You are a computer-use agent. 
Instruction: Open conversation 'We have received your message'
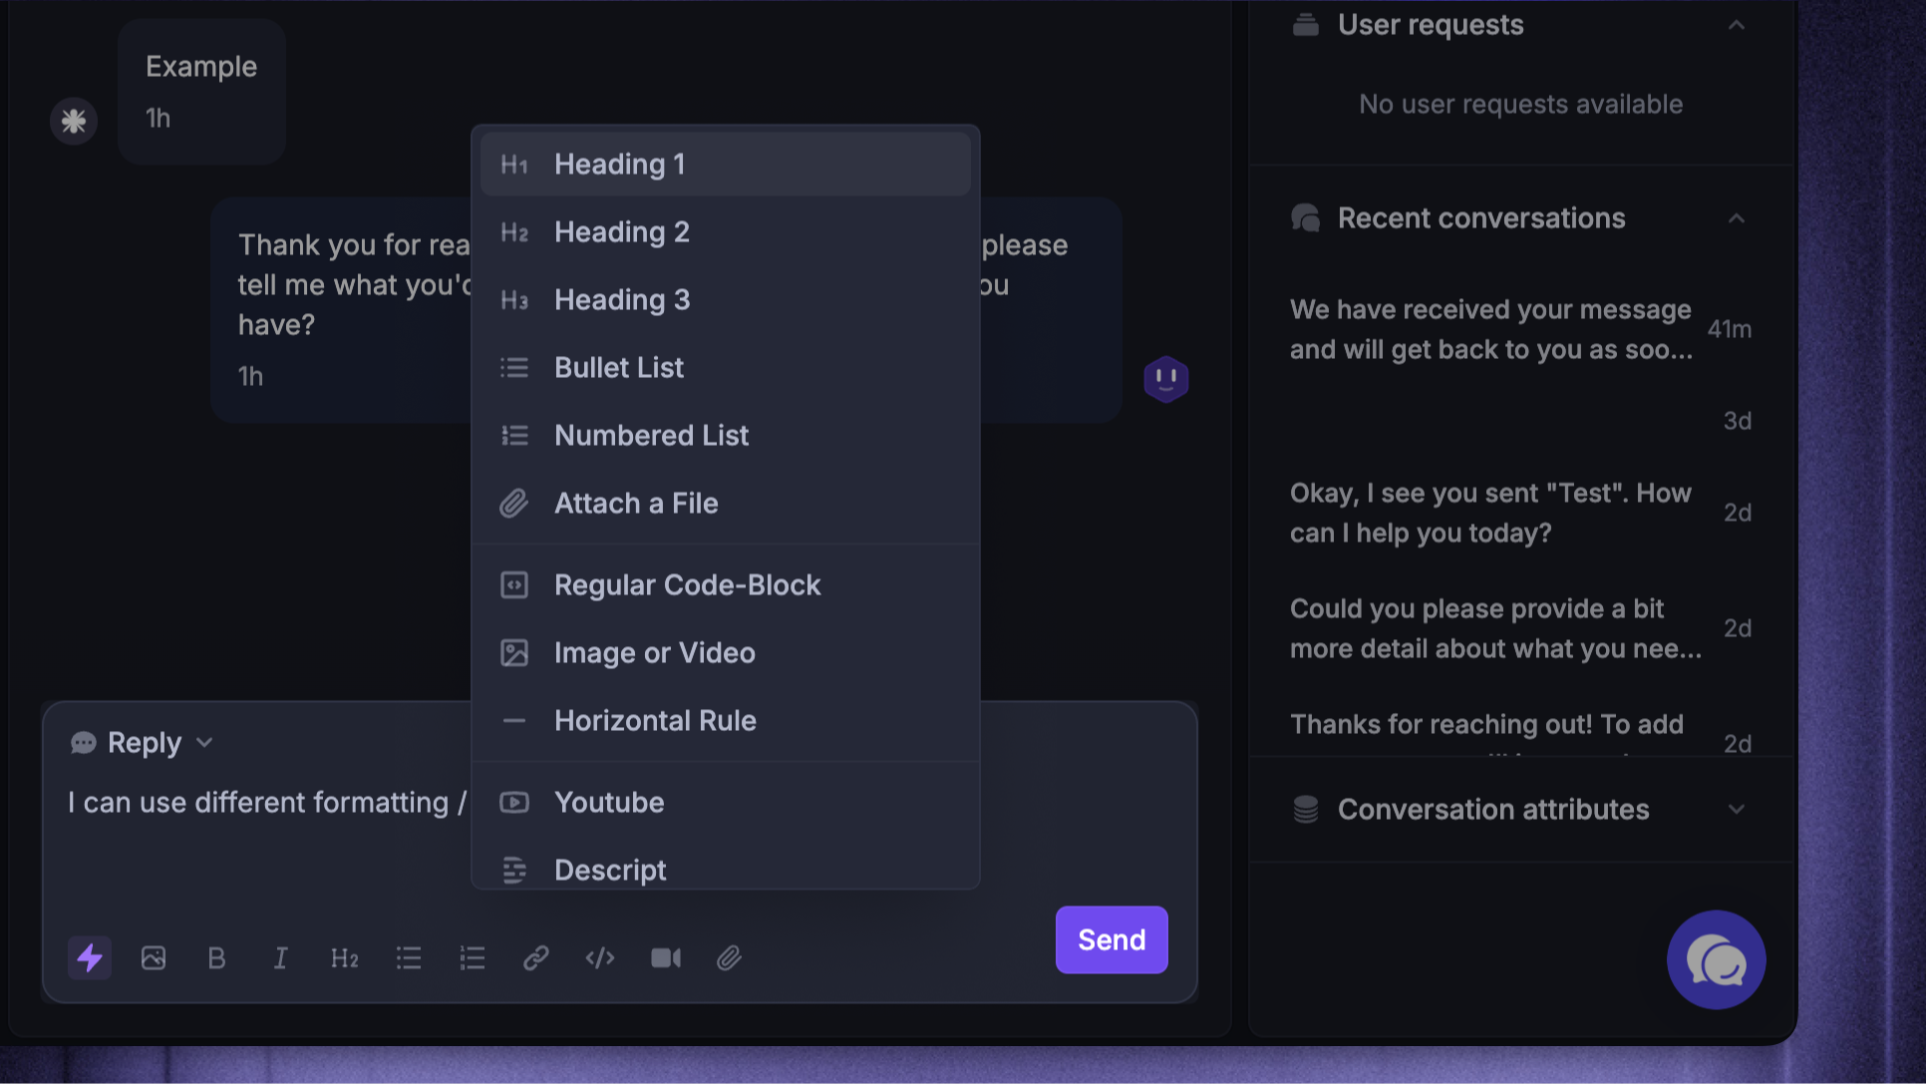1520,329
